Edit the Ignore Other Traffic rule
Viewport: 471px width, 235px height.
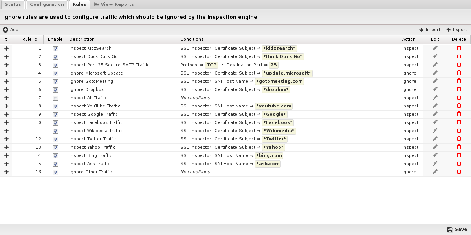(435, 172)
